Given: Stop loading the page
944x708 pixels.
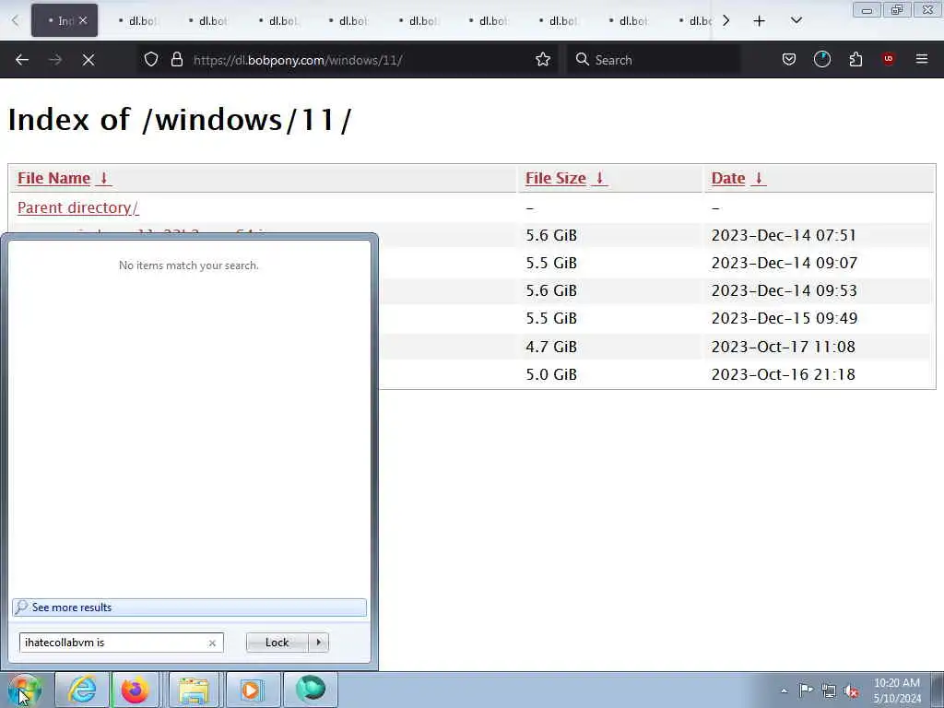Looking at the screenshot, I should coord(88,60).
